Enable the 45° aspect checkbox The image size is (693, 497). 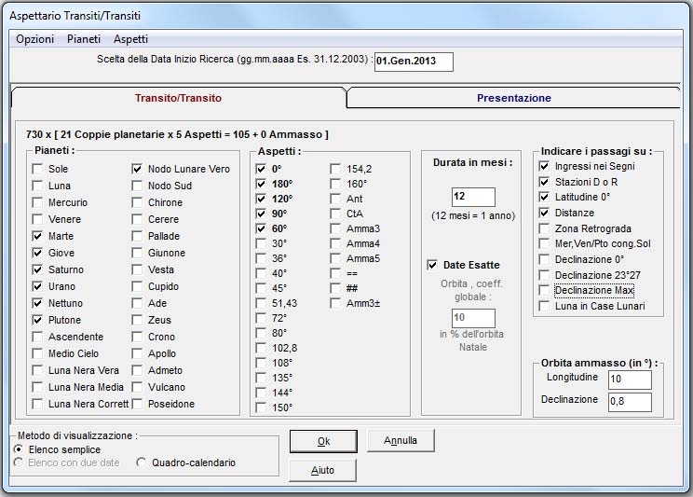[x=262, y=286]
